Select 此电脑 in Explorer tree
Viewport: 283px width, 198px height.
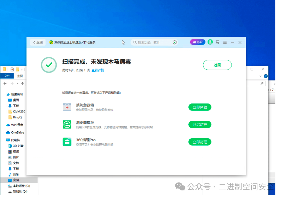pyautogui.click(x=13, y=140)
